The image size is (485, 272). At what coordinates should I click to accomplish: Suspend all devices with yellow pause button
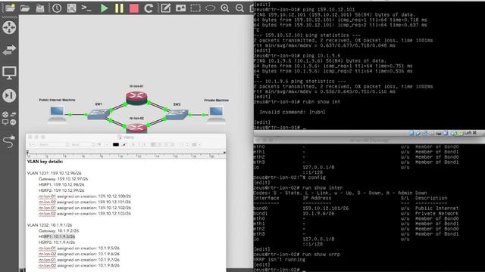(x=119, y=8)
